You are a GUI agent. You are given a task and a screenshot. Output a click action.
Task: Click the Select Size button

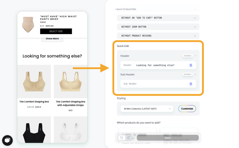pos(56,32)
